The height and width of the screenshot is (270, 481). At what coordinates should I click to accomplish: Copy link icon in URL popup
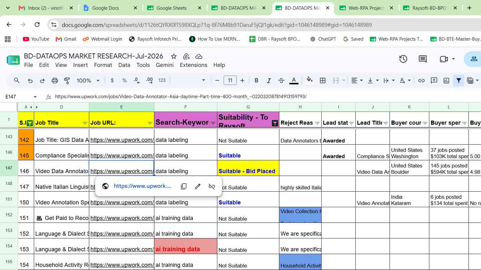tap(184, 186)
